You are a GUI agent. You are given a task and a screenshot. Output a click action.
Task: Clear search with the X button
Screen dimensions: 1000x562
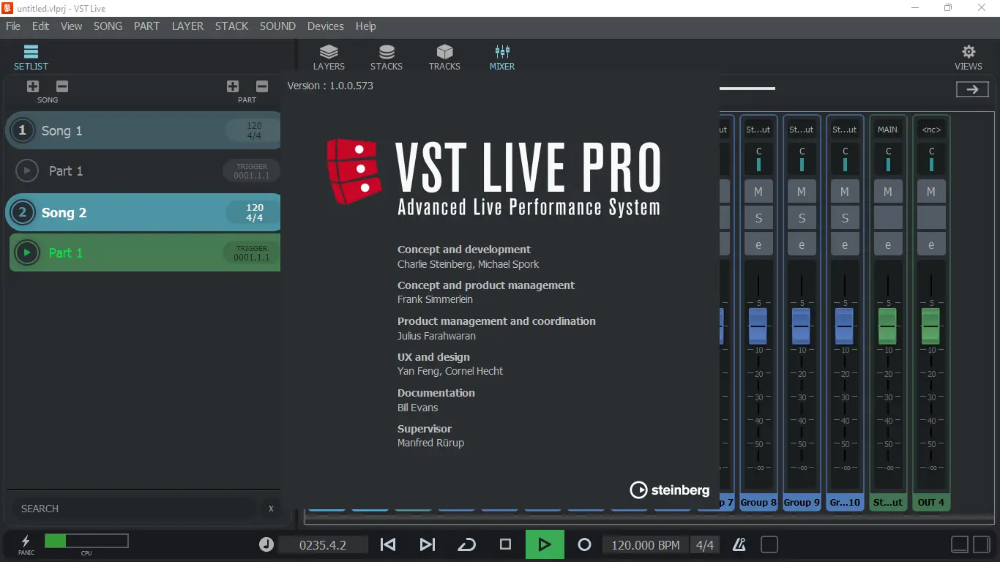point(271,509)
